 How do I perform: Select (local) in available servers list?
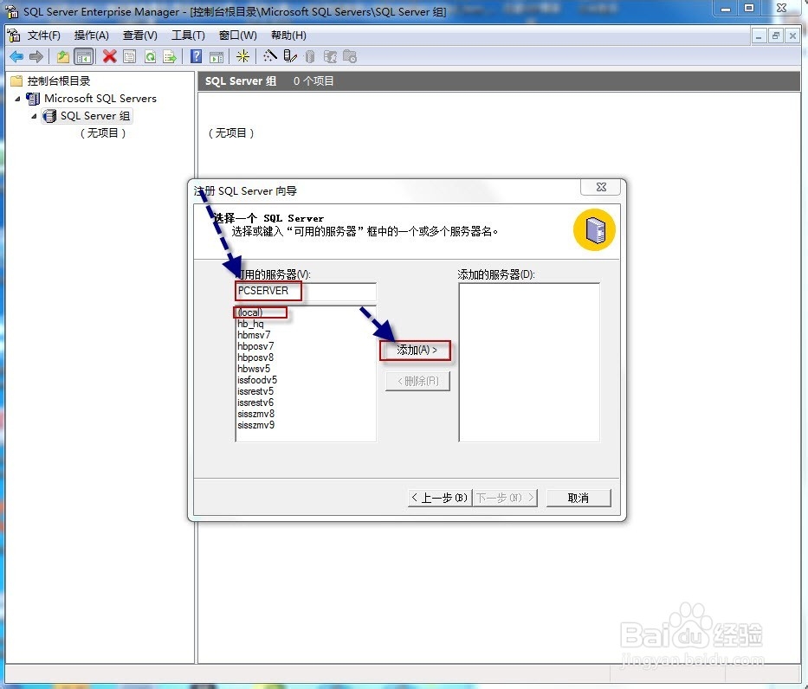pos(250,312)
